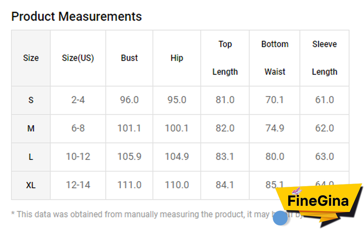Choose the L size row label
This screenshot has width=364, height=229.
[31, 157]
